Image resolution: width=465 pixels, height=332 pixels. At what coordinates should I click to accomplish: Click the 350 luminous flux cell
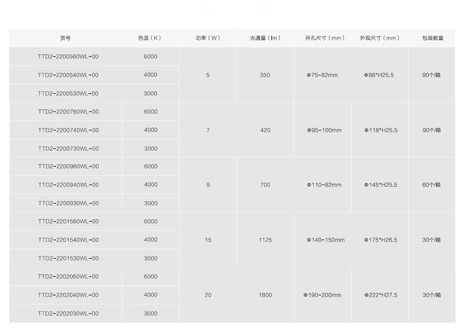coord(265,75)
